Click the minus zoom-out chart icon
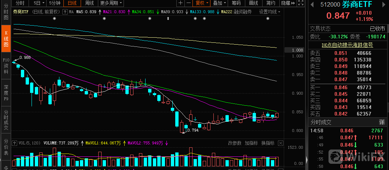 click(x=188, y=3)
